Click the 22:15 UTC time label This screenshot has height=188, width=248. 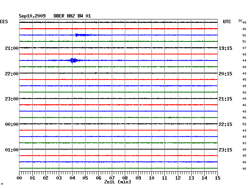[x=225, y=124]
